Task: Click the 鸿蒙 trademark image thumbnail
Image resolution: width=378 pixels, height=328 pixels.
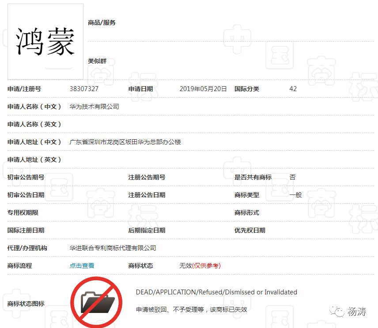Action: click(45, 42)
